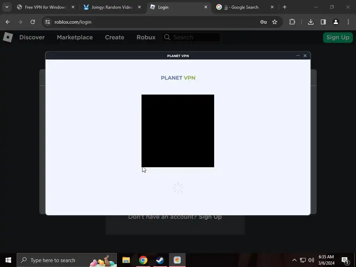The height and width of the screenshot is (267, 356).
Task: Close the Planet VPN window
Action: pos(305,56)
